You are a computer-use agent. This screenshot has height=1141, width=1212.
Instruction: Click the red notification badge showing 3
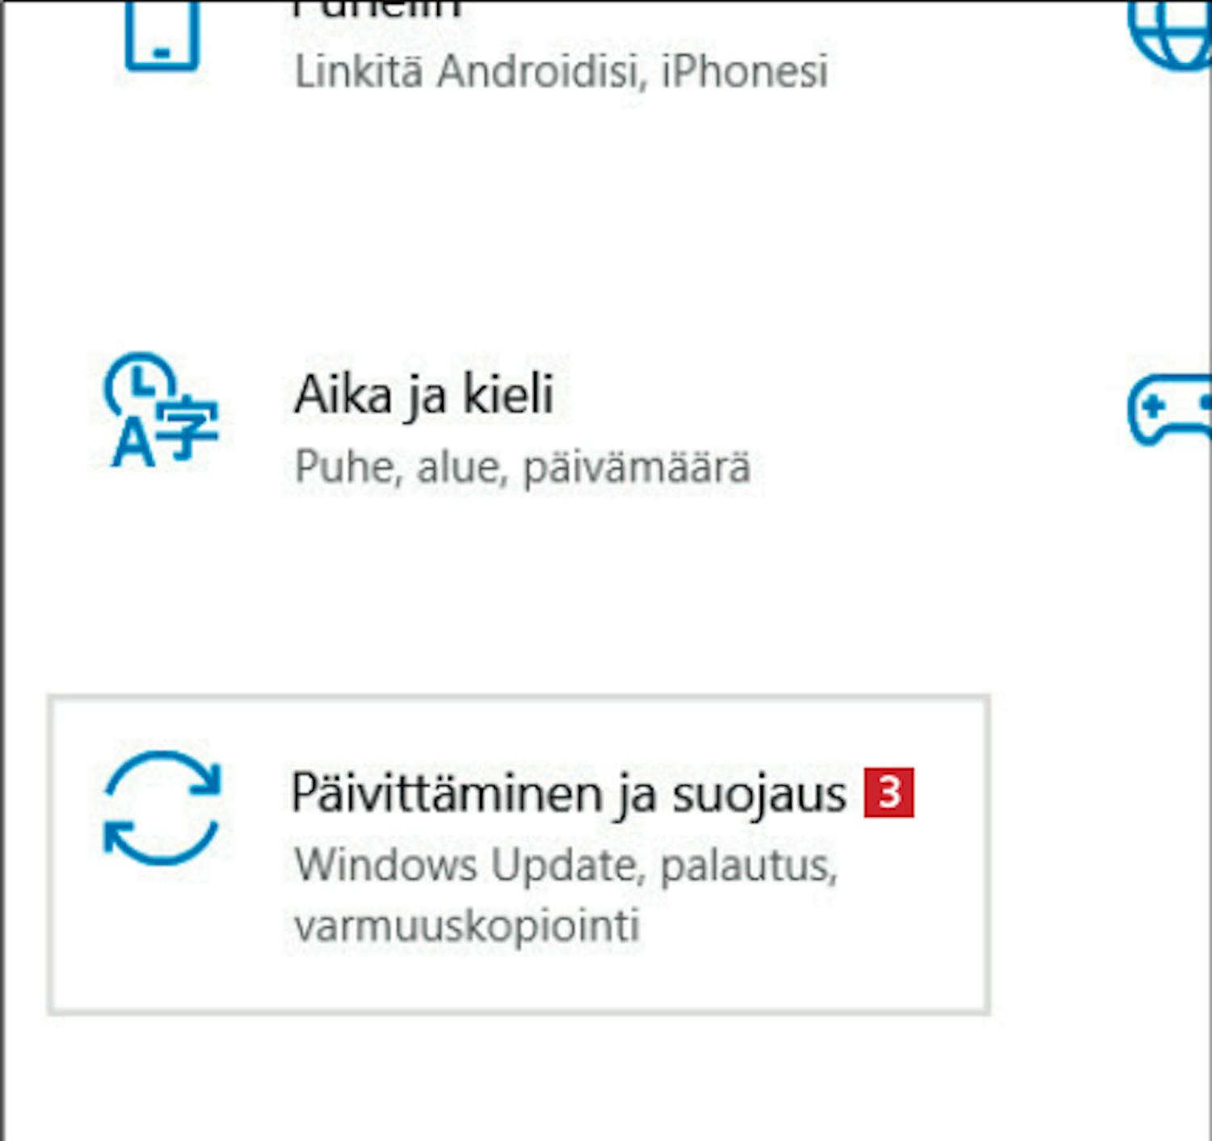coord(889,793)
